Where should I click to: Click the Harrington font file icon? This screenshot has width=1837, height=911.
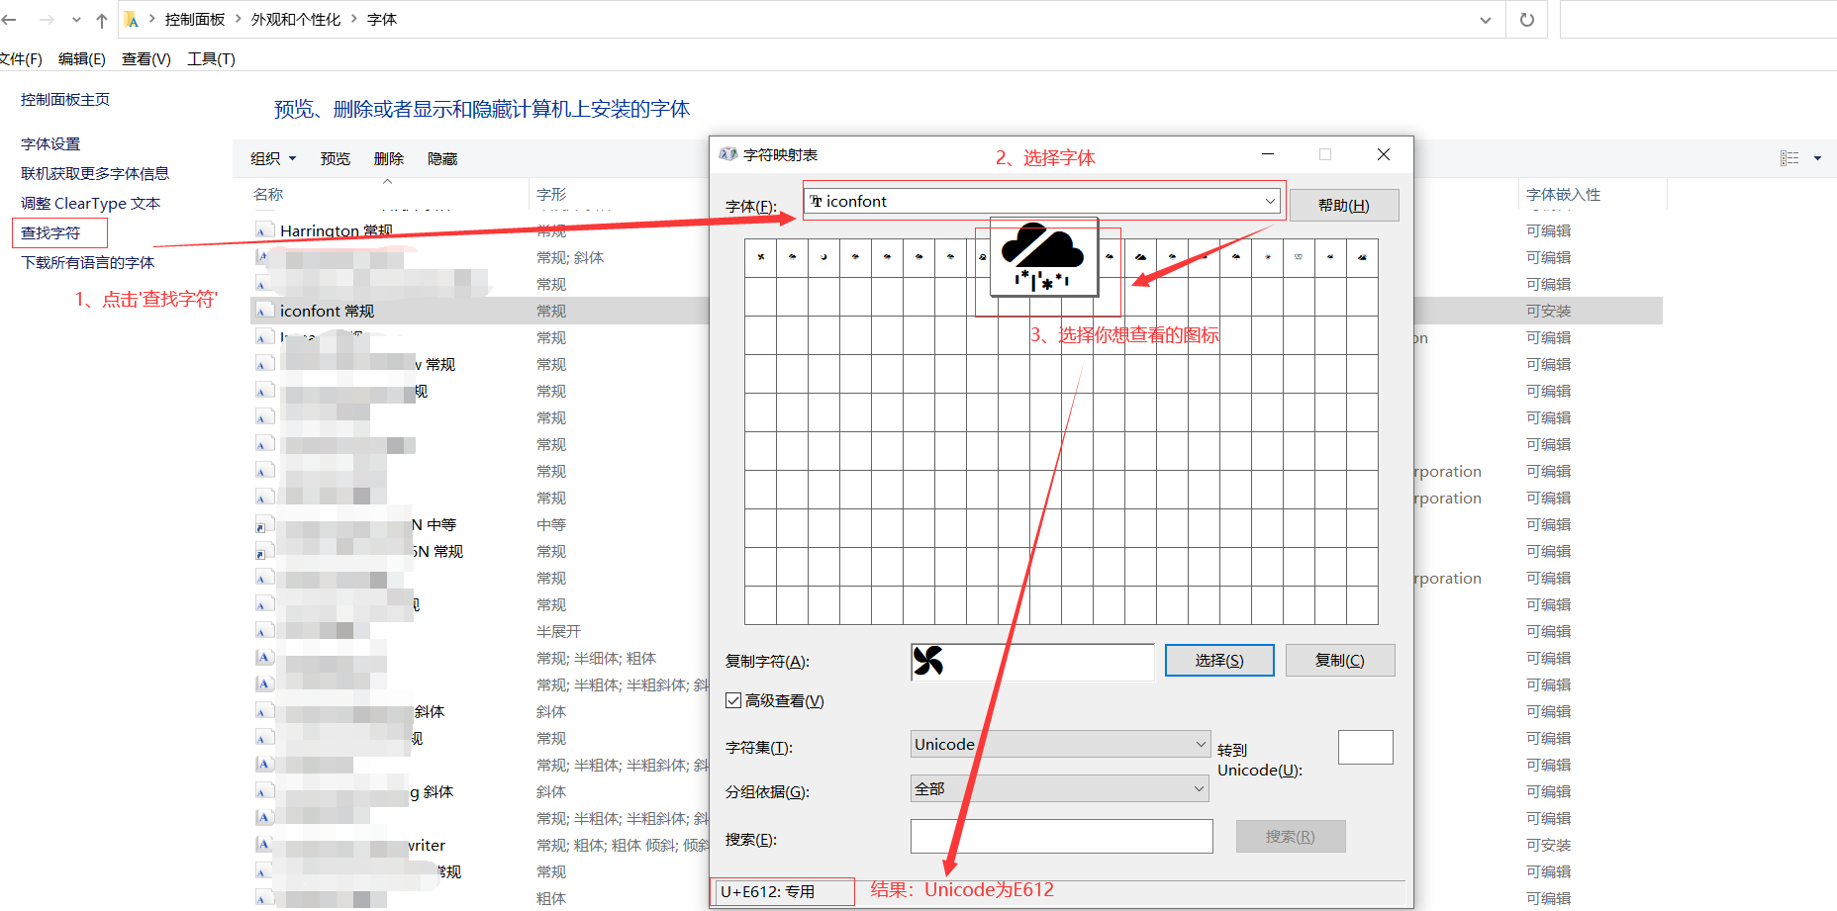pos(263,231)
